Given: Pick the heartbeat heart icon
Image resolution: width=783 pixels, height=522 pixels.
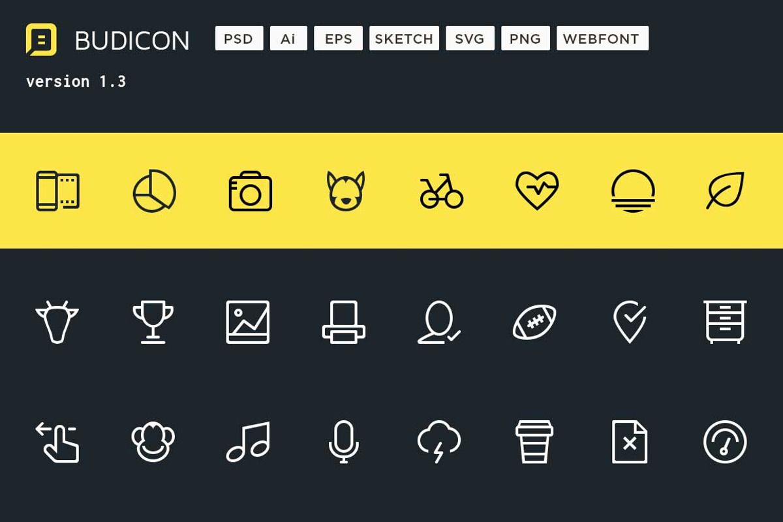Looking at the screenshot, I should [537, 191].
